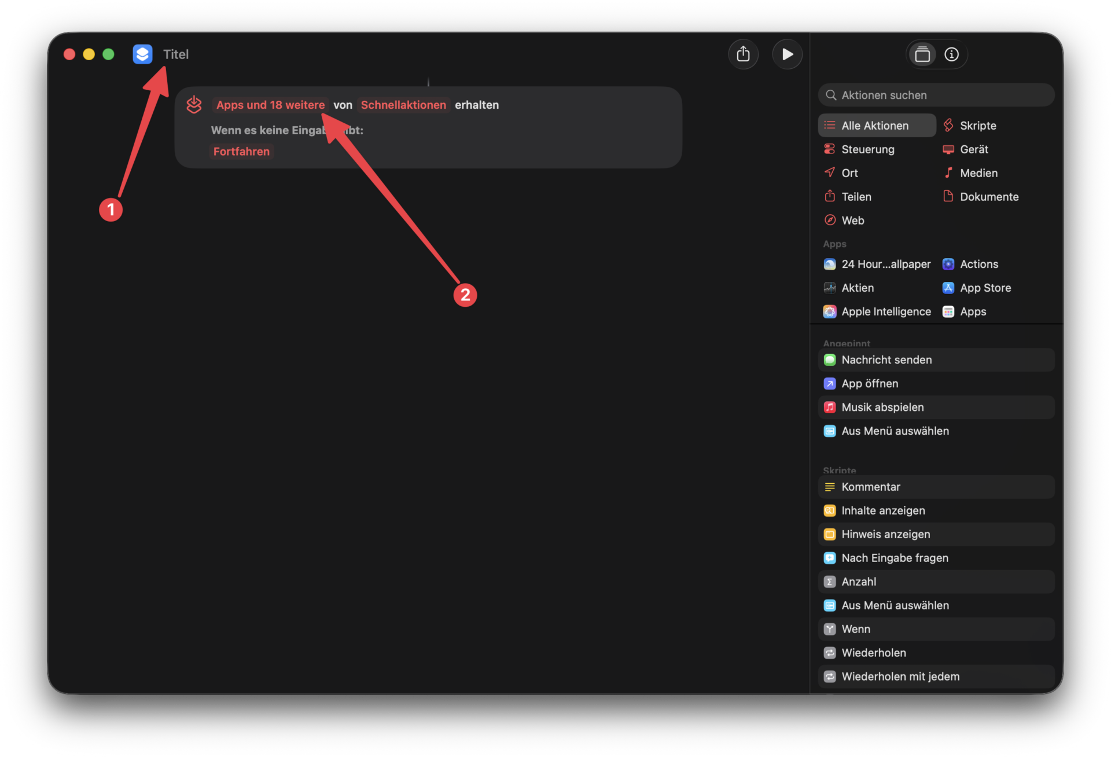Screen dimensions: 1111x757
Task: Open the Dokumente actions category
Action: point(988,196)
